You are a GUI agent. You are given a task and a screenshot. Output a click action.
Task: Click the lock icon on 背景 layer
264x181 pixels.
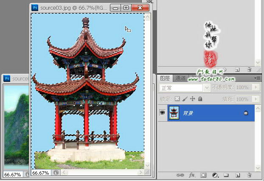pyautogui.click(x=246, y=113)
